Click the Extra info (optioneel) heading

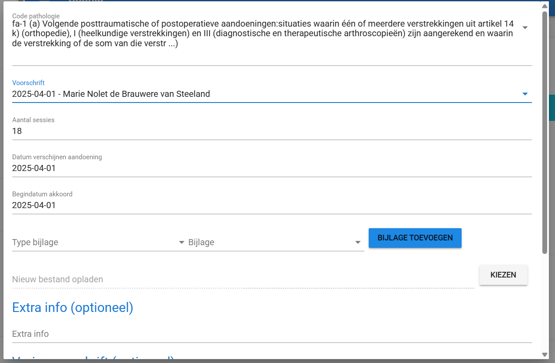[x=72, y=307]
